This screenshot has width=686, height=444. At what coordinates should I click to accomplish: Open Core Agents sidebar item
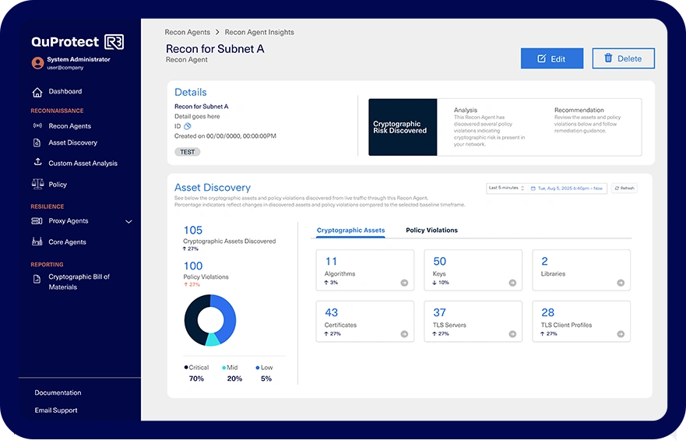click(67, 242)
